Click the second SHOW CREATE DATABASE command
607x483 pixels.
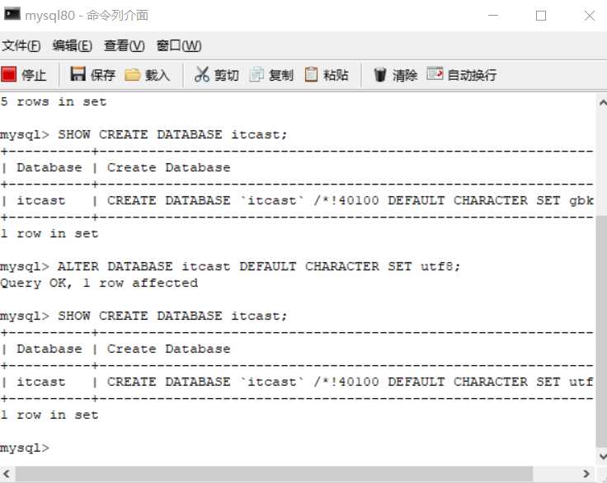click(144, 316)
